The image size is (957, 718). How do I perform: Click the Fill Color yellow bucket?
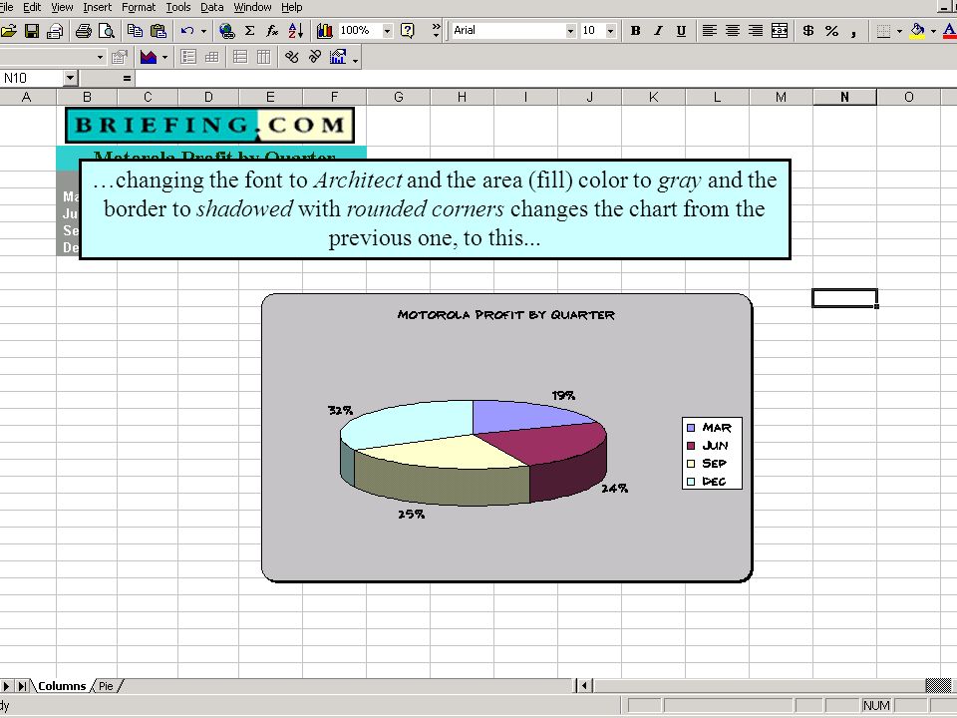click(917, 31)
